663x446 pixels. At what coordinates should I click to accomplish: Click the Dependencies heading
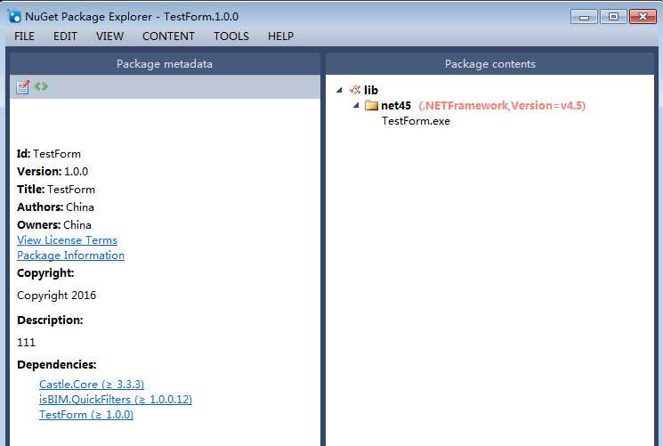pyautogui.click(x=57, y=365)
